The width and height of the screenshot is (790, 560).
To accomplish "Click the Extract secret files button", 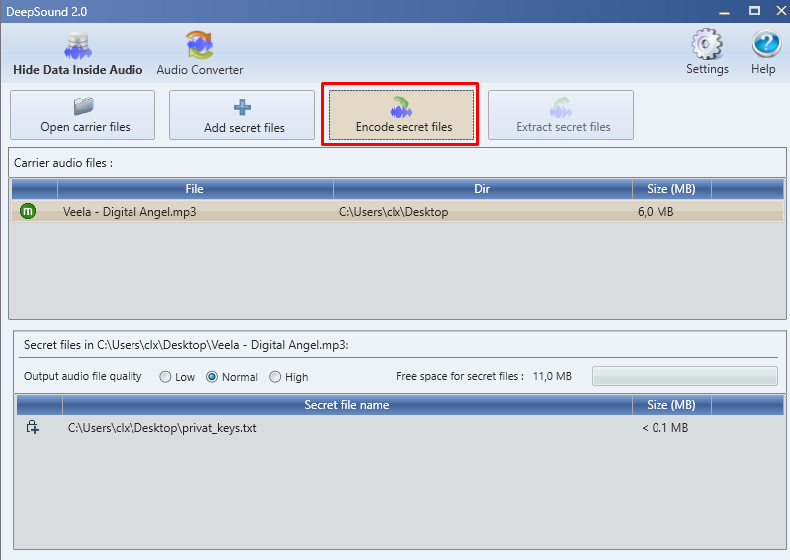I will coord(561,115).
